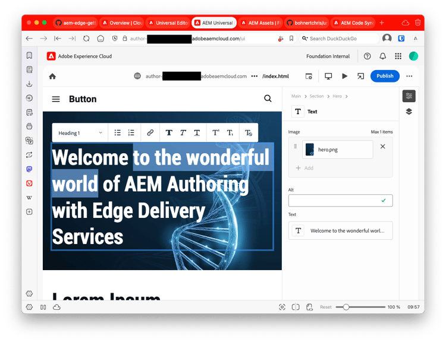Click the Foundation Internal organization switcher
The image size is (446, 342).
coord(328,56)
